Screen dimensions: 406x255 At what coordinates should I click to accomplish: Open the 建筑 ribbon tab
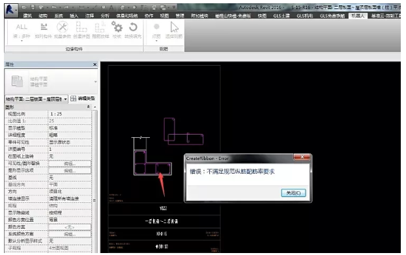coord(27,16)
